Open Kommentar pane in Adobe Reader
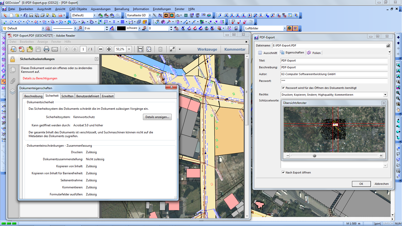The height and width of the screenshot is (226, 402). [x=235, y=49]
